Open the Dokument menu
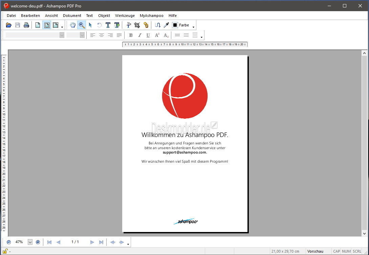 click(x=72, y=16)
